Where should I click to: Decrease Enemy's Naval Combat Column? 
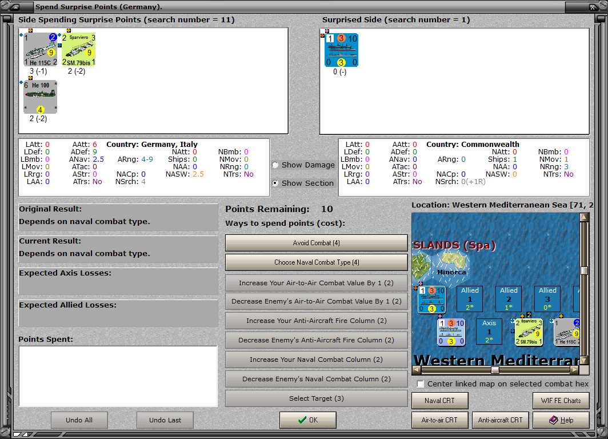click(x=317, y=379)
